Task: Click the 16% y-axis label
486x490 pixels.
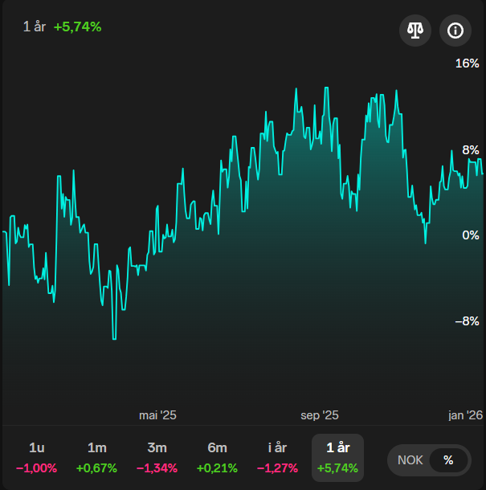Action: click(x=468, y=63)
